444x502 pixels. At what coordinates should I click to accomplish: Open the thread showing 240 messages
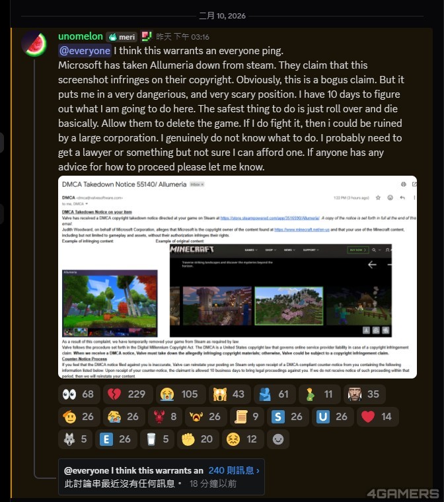[x=234, y=470]
